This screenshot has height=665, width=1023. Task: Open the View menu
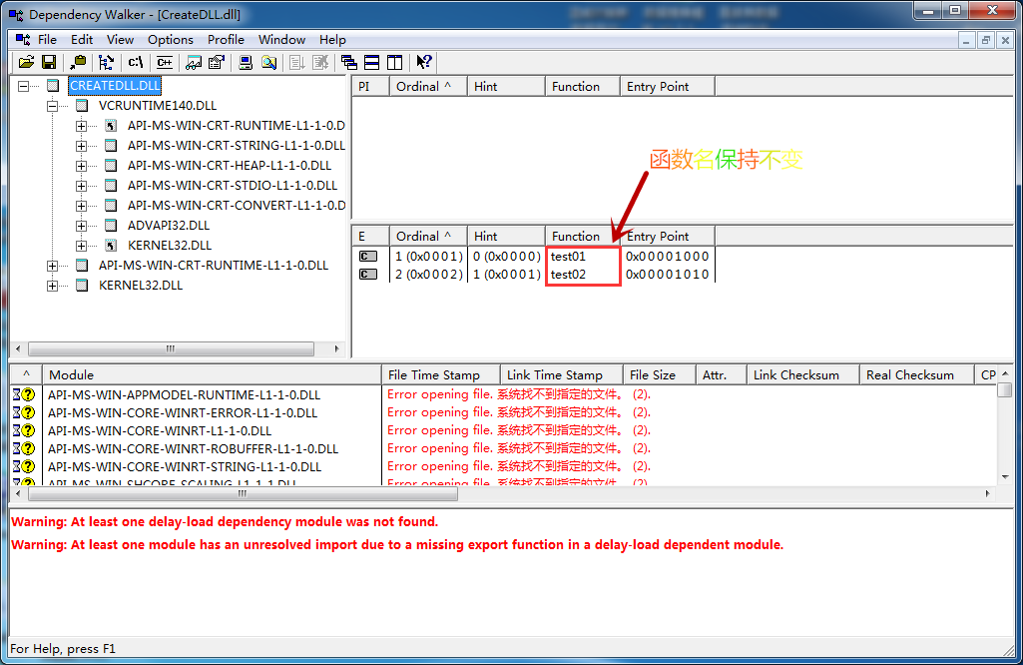click(120, 40)
